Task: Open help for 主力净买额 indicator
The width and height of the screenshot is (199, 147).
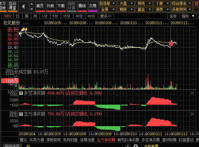Action: 21,114
